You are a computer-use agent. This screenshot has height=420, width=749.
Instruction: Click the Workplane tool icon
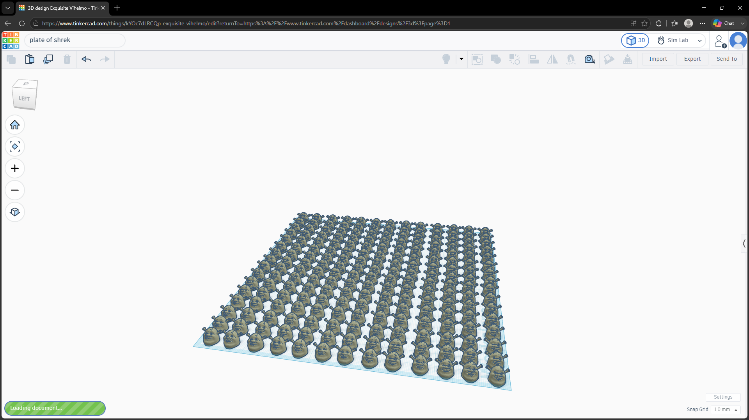coord(628,59)
